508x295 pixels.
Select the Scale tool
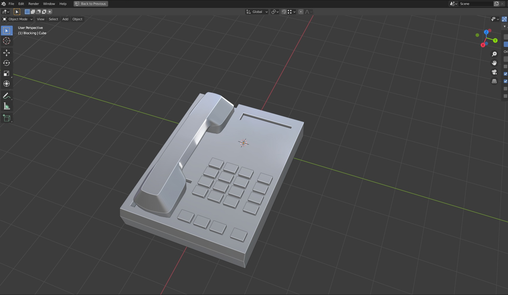(7, 73)
